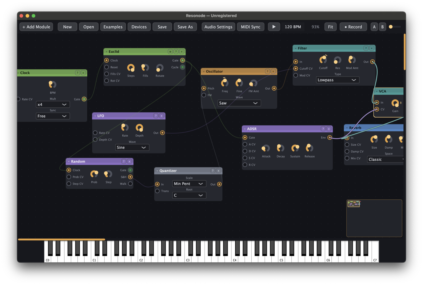Screen dimensions: 423x285
Task: Open the Quantizer Root C dropdown
Action: click(189, 195)
